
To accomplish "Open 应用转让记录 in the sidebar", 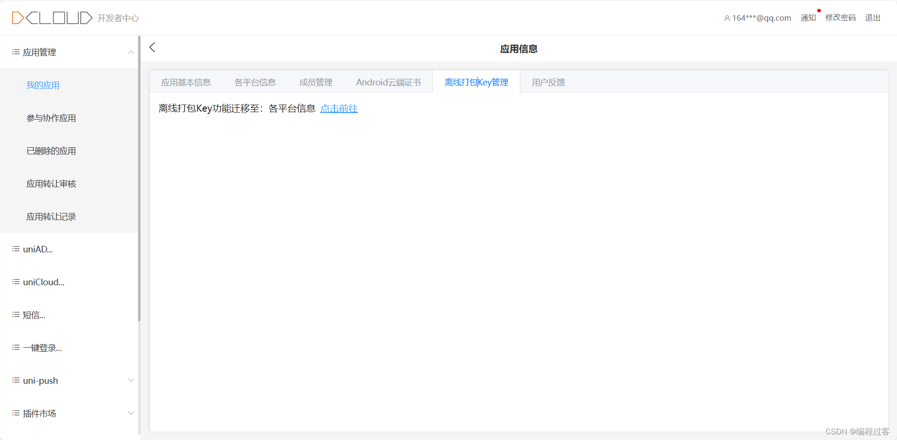I will pos(51,216).
